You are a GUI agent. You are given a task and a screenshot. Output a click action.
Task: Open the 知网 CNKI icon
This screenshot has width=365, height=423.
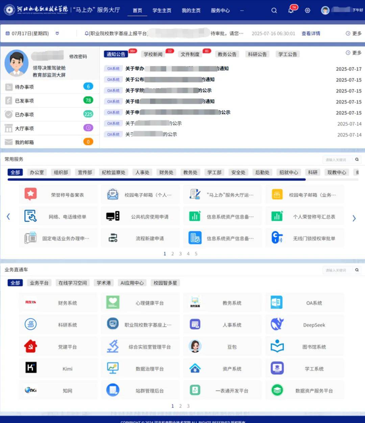tap(31, 390)
